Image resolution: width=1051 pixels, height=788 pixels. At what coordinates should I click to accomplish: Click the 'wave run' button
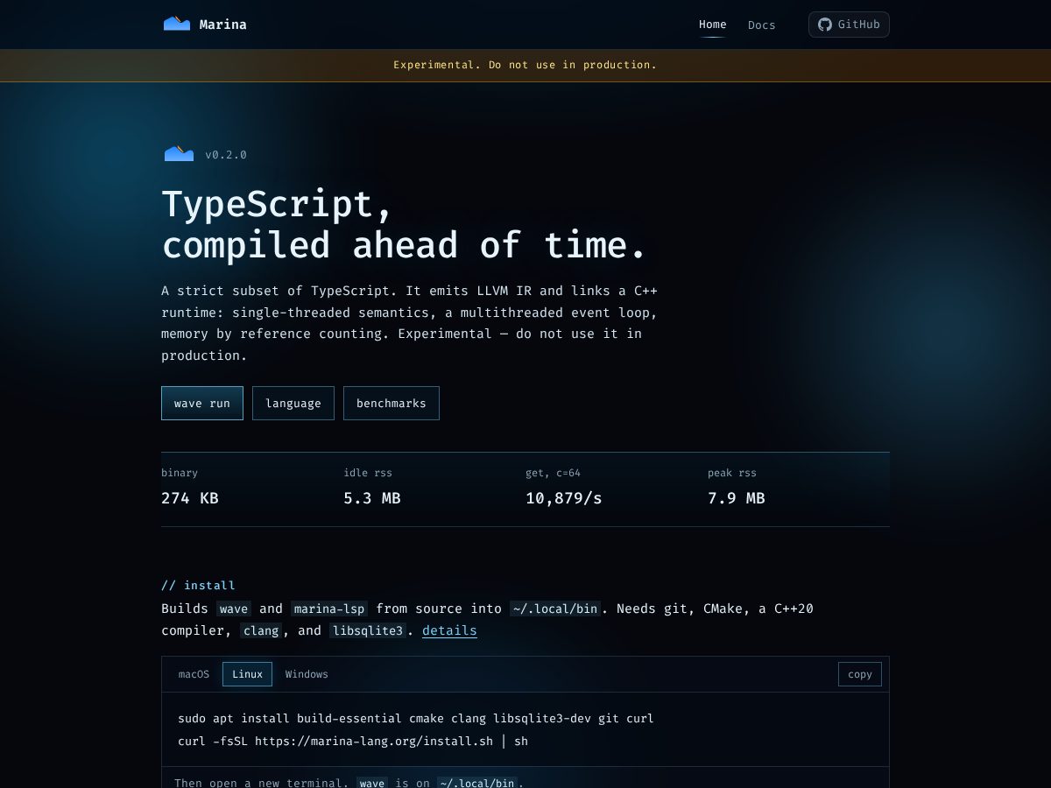pos(202,404)
